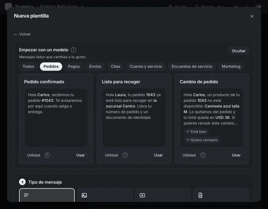This screenshot has height=209, width=268.
Task: Go back with the Volver link
Action: click(22, 34)
